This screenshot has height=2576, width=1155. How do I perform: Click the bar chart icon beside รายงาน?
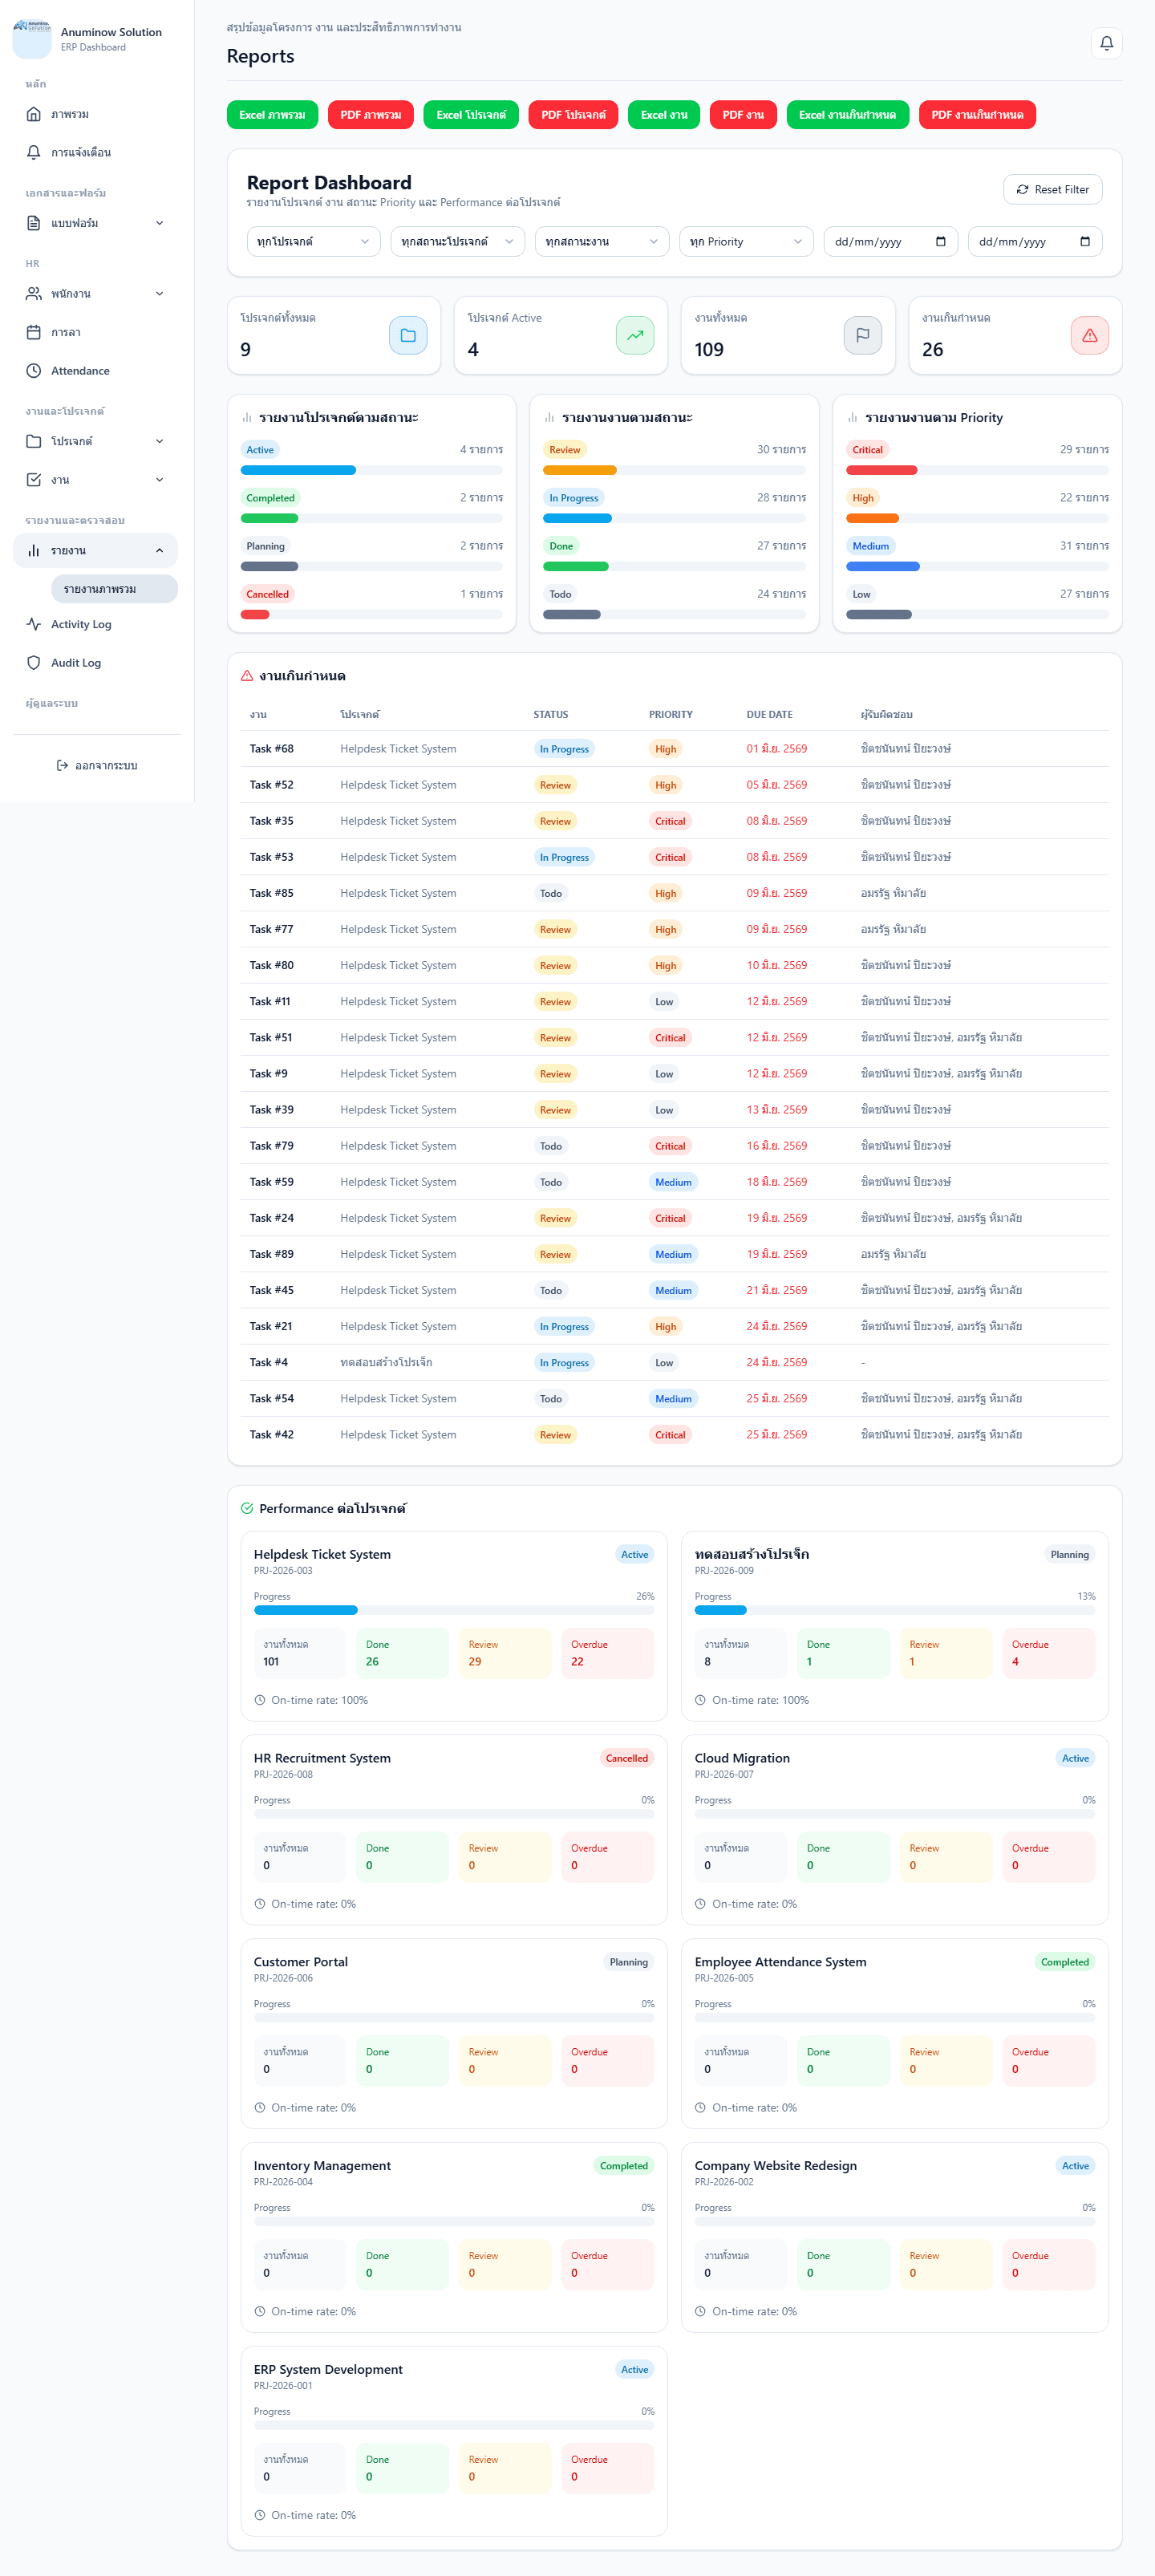click(34, 551)
